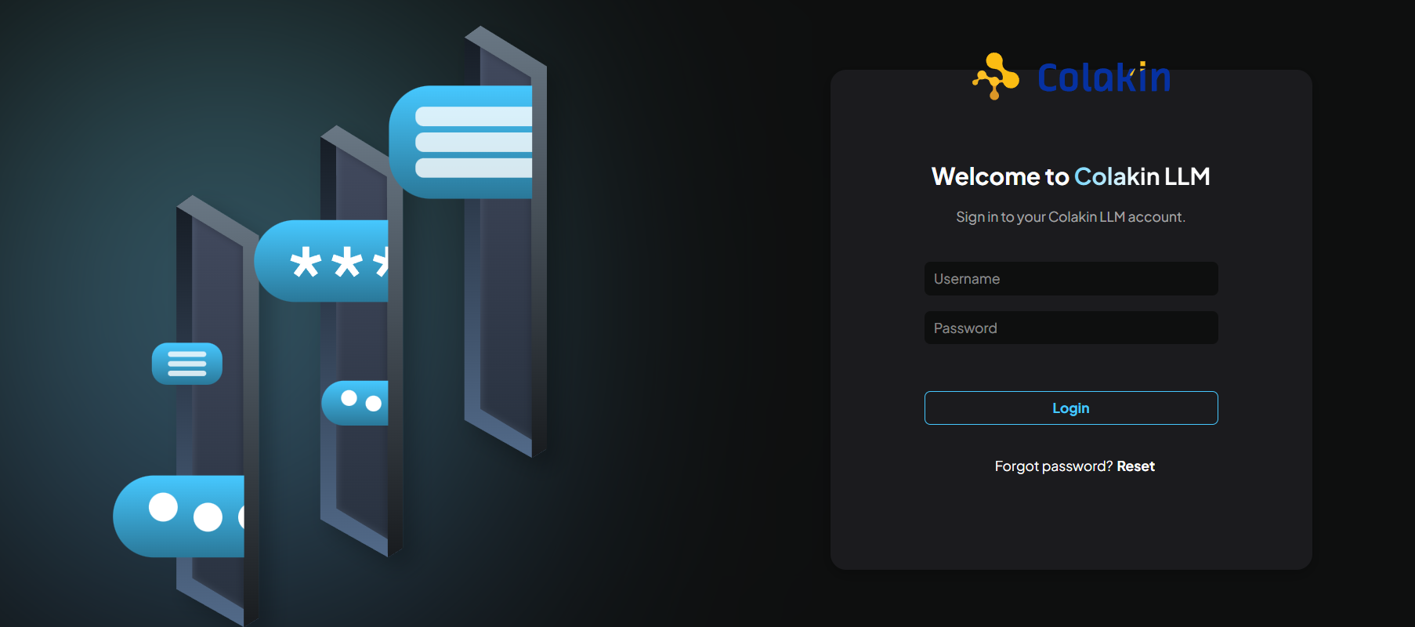The height and width of the screenshot is (627, 1415).
Task: Click the yellow Colakin molecule logo icon
Action: [x=995, y=76]
